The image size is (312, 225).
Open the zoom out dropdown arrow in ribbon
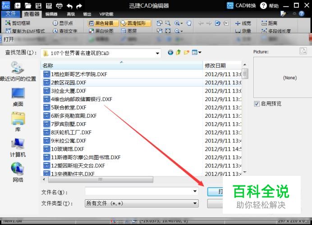click(182, 31)
